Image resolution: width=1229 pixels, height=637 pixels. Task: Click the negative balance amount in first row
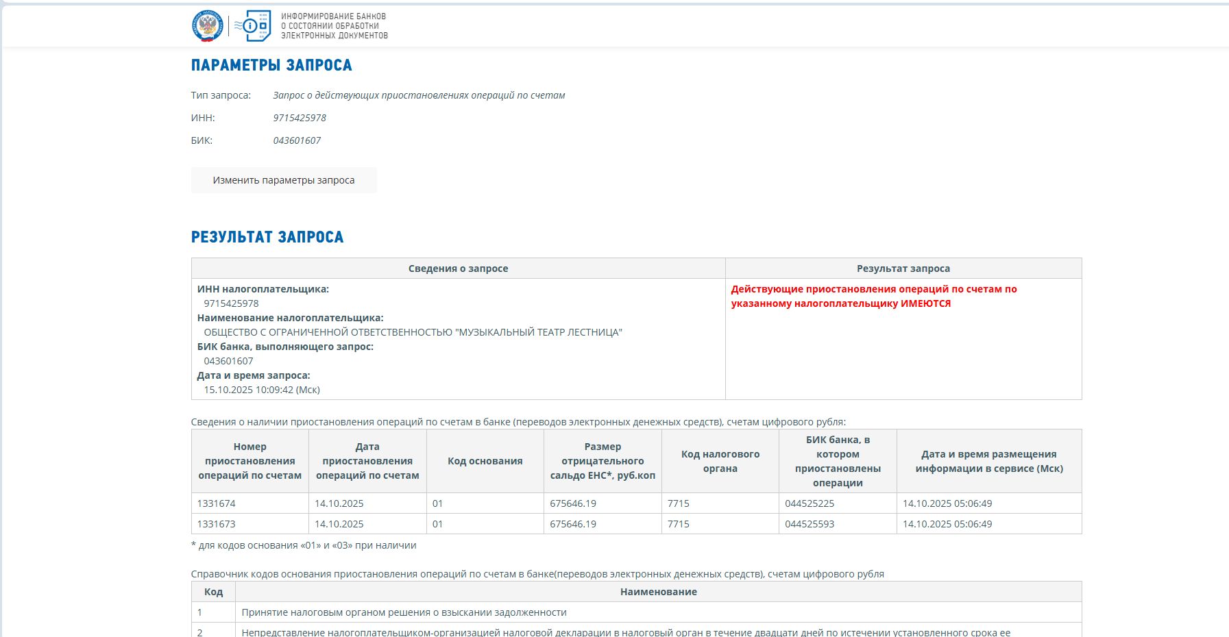[x=573, y=503]
